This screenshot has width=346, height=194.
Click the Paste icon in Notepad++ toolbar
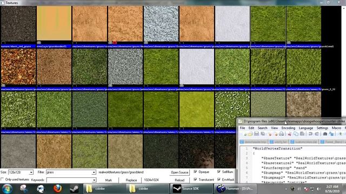pyautogui.click(x=302, y=134)
